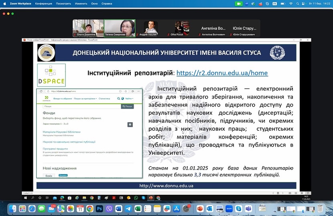The image size is (333, 216).
Task: Go to previous slide arrow in PowerPoint status bar
Action: coord(273,193)
